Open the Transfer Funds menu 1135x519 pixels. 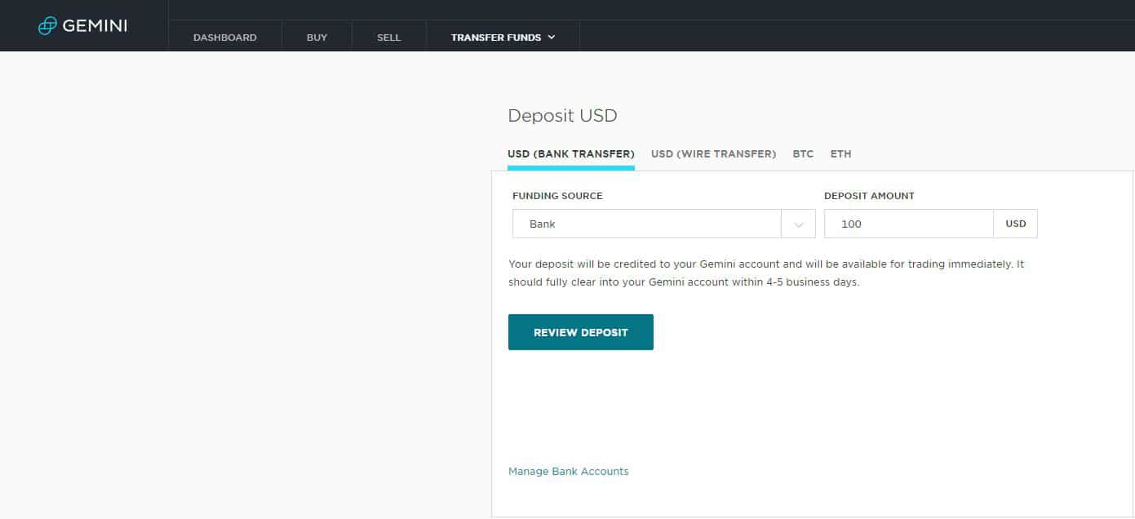(495, 38)
